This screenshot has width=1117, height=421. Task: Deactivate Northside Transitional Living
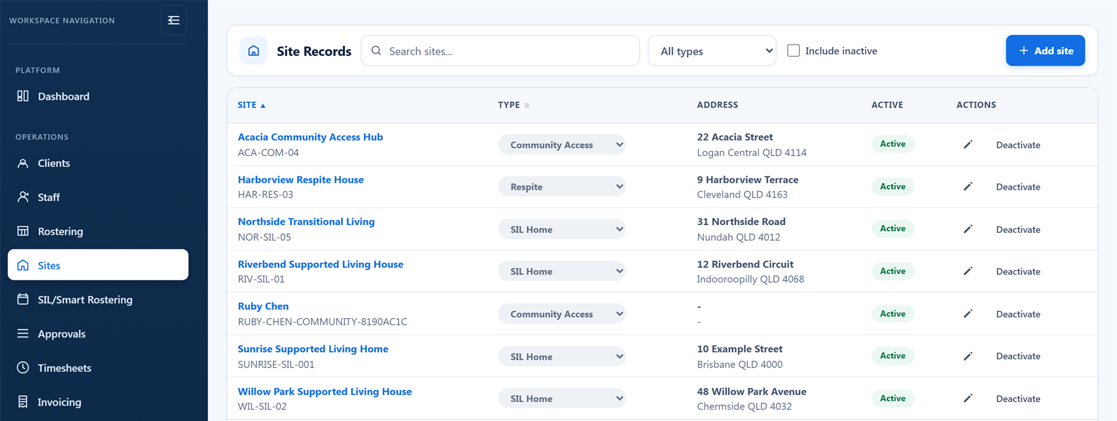1018,229
